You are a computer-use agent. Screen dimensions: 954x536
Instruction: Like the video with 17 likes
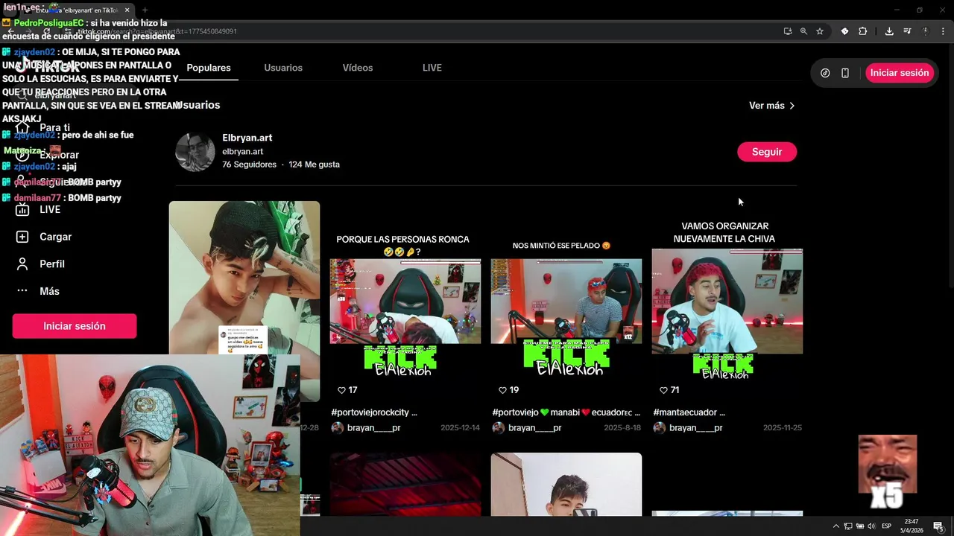click(342, 390)
